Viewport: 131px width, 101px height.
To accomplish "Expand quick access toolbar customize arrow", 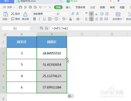I will (x=50, y=7).
